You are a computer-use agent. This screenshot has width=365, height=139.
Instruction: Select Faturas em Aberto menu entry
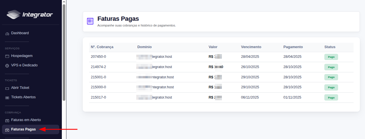point(26,120)
